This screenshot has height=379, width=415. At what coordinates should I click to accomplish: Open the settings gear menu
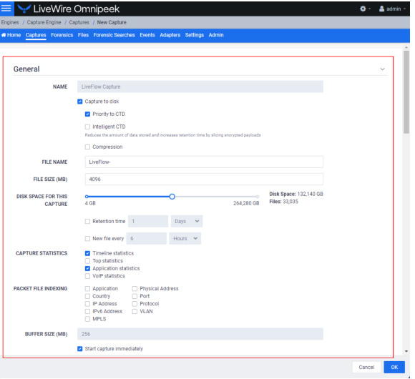365,9
